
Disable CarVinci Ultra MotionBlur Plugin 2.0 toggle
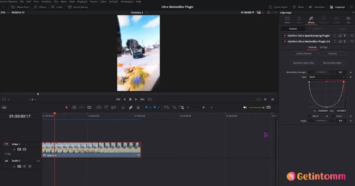pos(285,41)
